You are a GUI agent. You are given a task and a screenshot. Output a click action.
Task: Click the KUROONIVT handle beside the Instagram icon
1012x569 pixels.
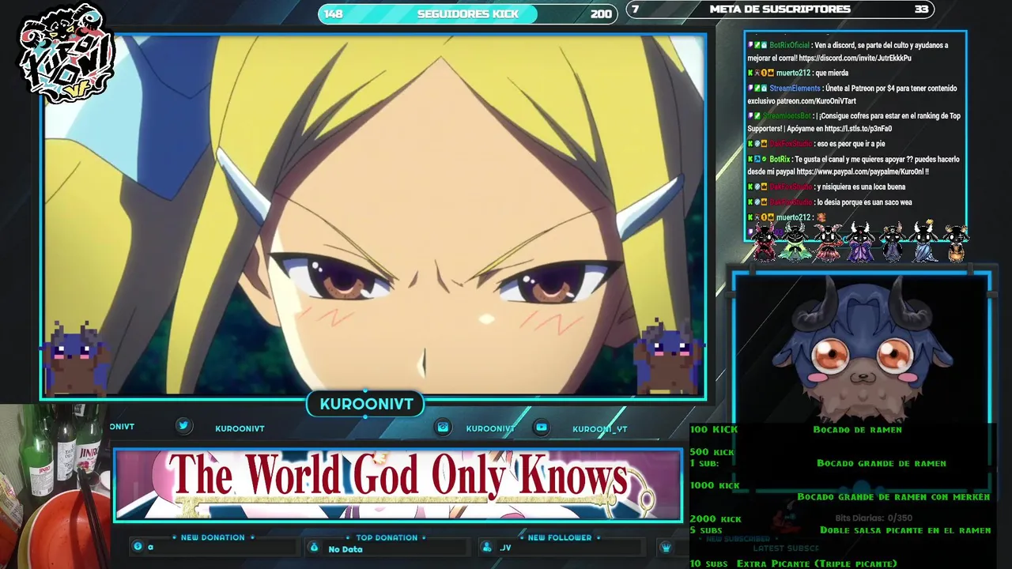click(x=490, y=428)
